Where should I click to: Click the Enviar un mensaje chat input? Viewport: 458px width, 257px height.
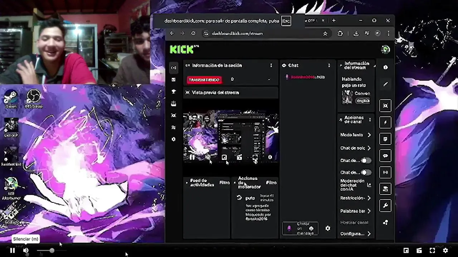[x=300, y=228]
